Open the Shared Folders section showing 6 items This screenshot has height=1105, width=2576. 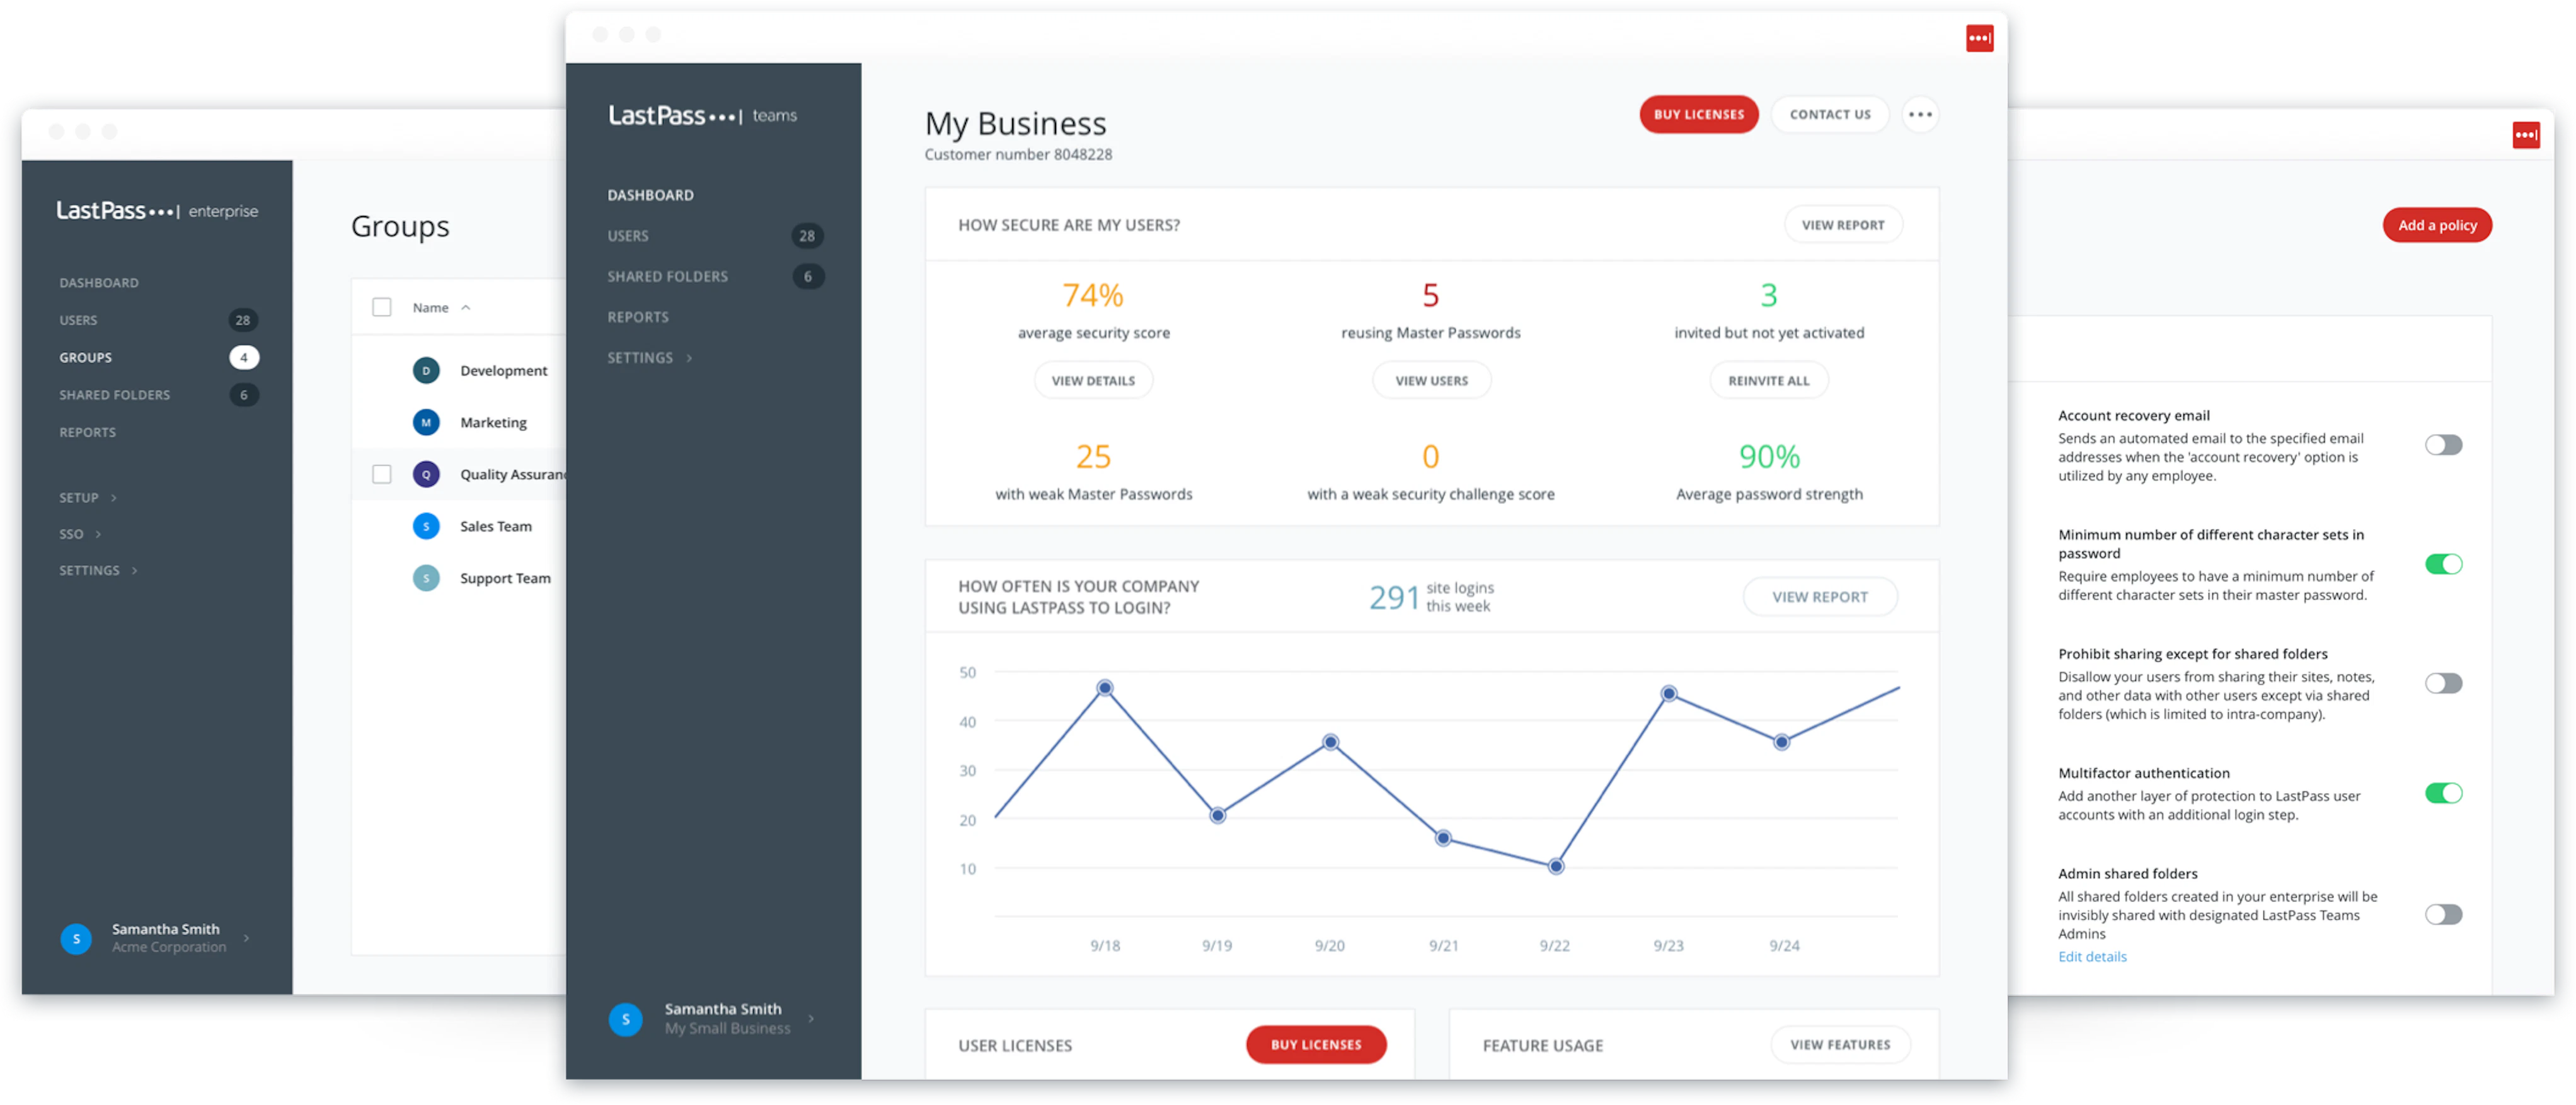tap(667, 276)
